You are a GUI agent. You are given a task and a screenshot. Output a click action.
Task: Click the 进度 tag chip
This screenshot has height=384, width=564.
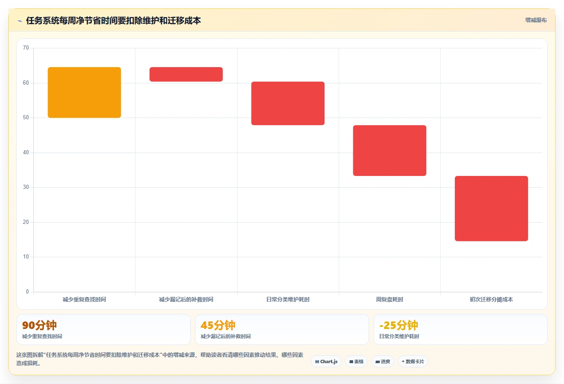coord(383,361)
